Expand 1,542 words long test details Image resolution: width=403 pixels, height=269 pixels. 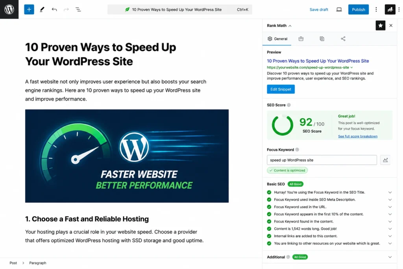(x=390, y=229)
